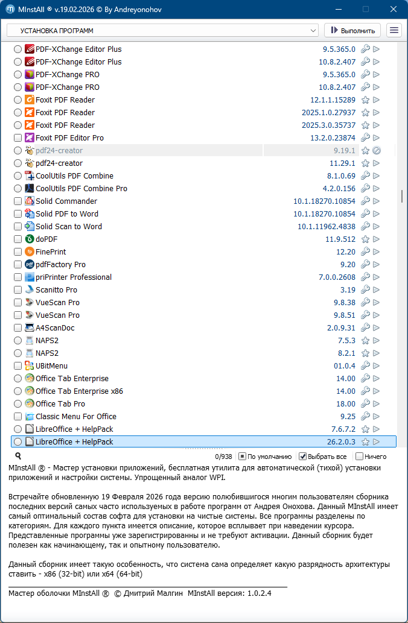Toggle the 'Выбрать все' checkbox
Screen dimensions: 408x623
(303, 457)
